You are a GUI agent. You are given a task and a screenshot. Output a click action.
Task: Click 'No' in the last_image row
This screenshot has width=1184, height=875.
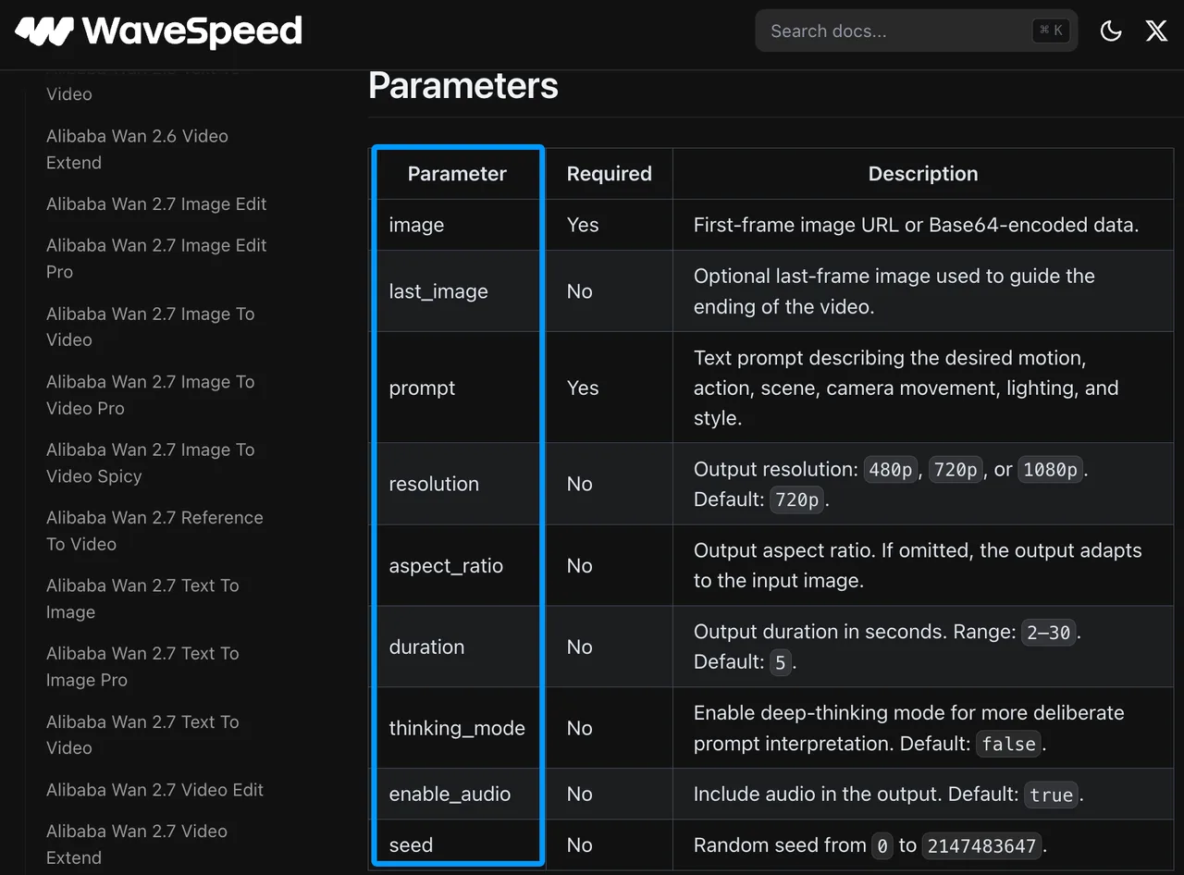580,291
